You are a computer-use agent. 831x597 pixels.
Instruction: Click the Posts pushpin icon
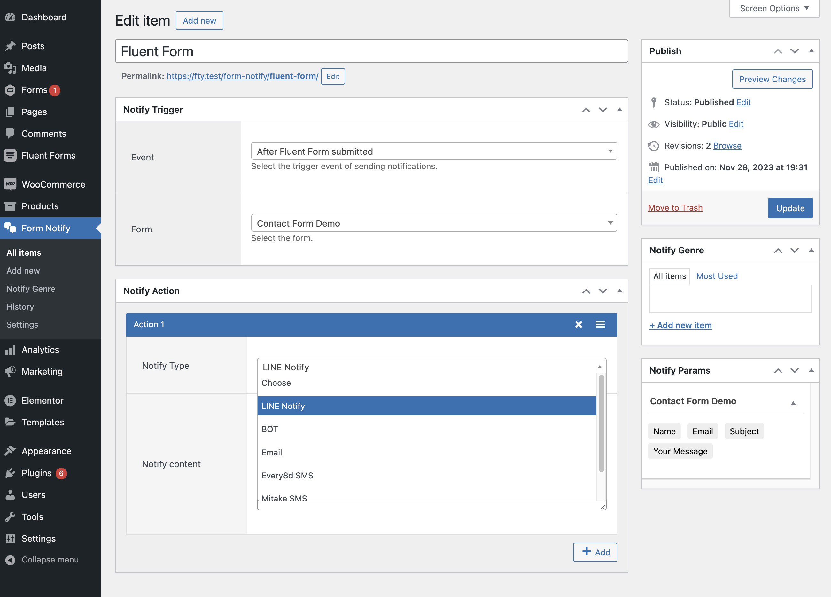(10, 46)
